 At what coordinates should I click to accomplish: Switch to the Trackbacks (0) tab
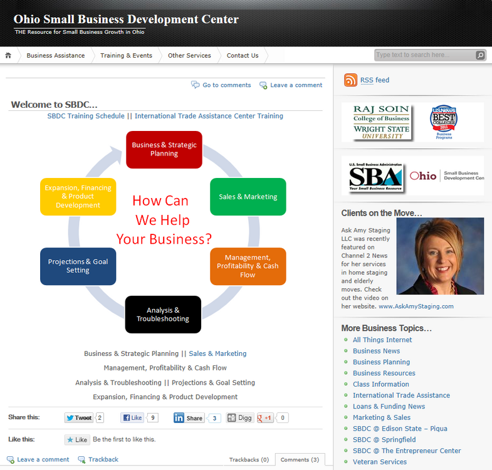click(249, 459)
